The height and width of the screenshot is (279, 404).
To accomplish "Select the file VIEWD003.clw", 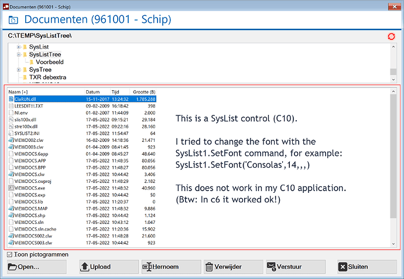I will coord(29,147).
